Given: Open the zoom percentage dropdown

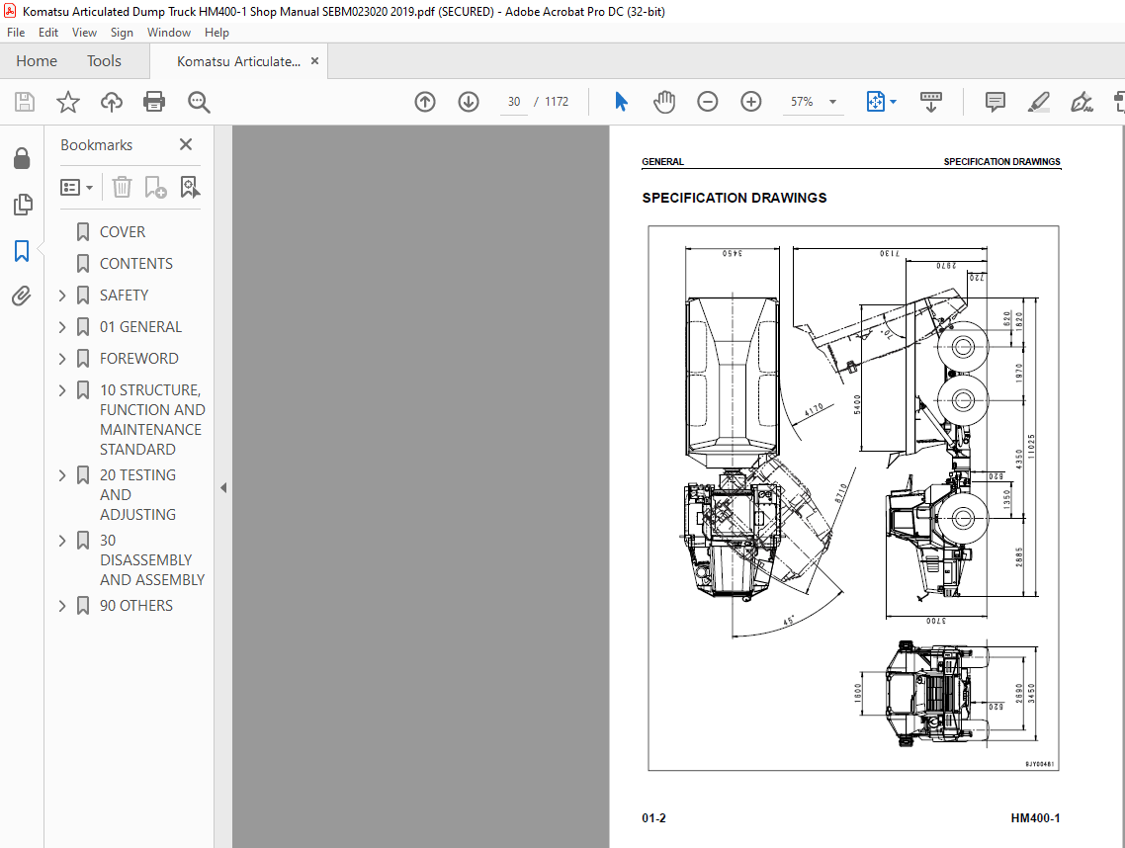Looking at the screenshot, I should point(833,102).
